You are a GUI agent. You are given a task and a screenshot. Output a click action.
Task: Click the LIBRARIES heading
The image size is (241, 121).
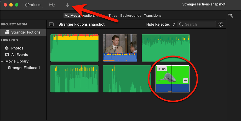(9, 40)
